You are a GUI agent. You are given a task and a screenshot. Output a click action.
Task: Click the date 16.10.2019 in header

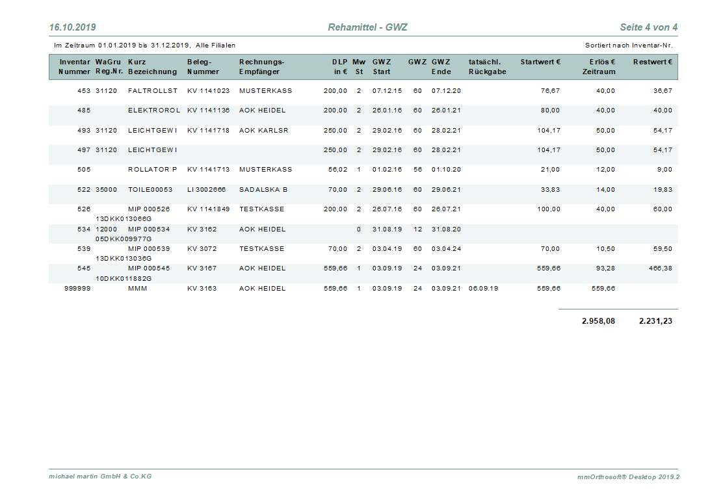72,27
